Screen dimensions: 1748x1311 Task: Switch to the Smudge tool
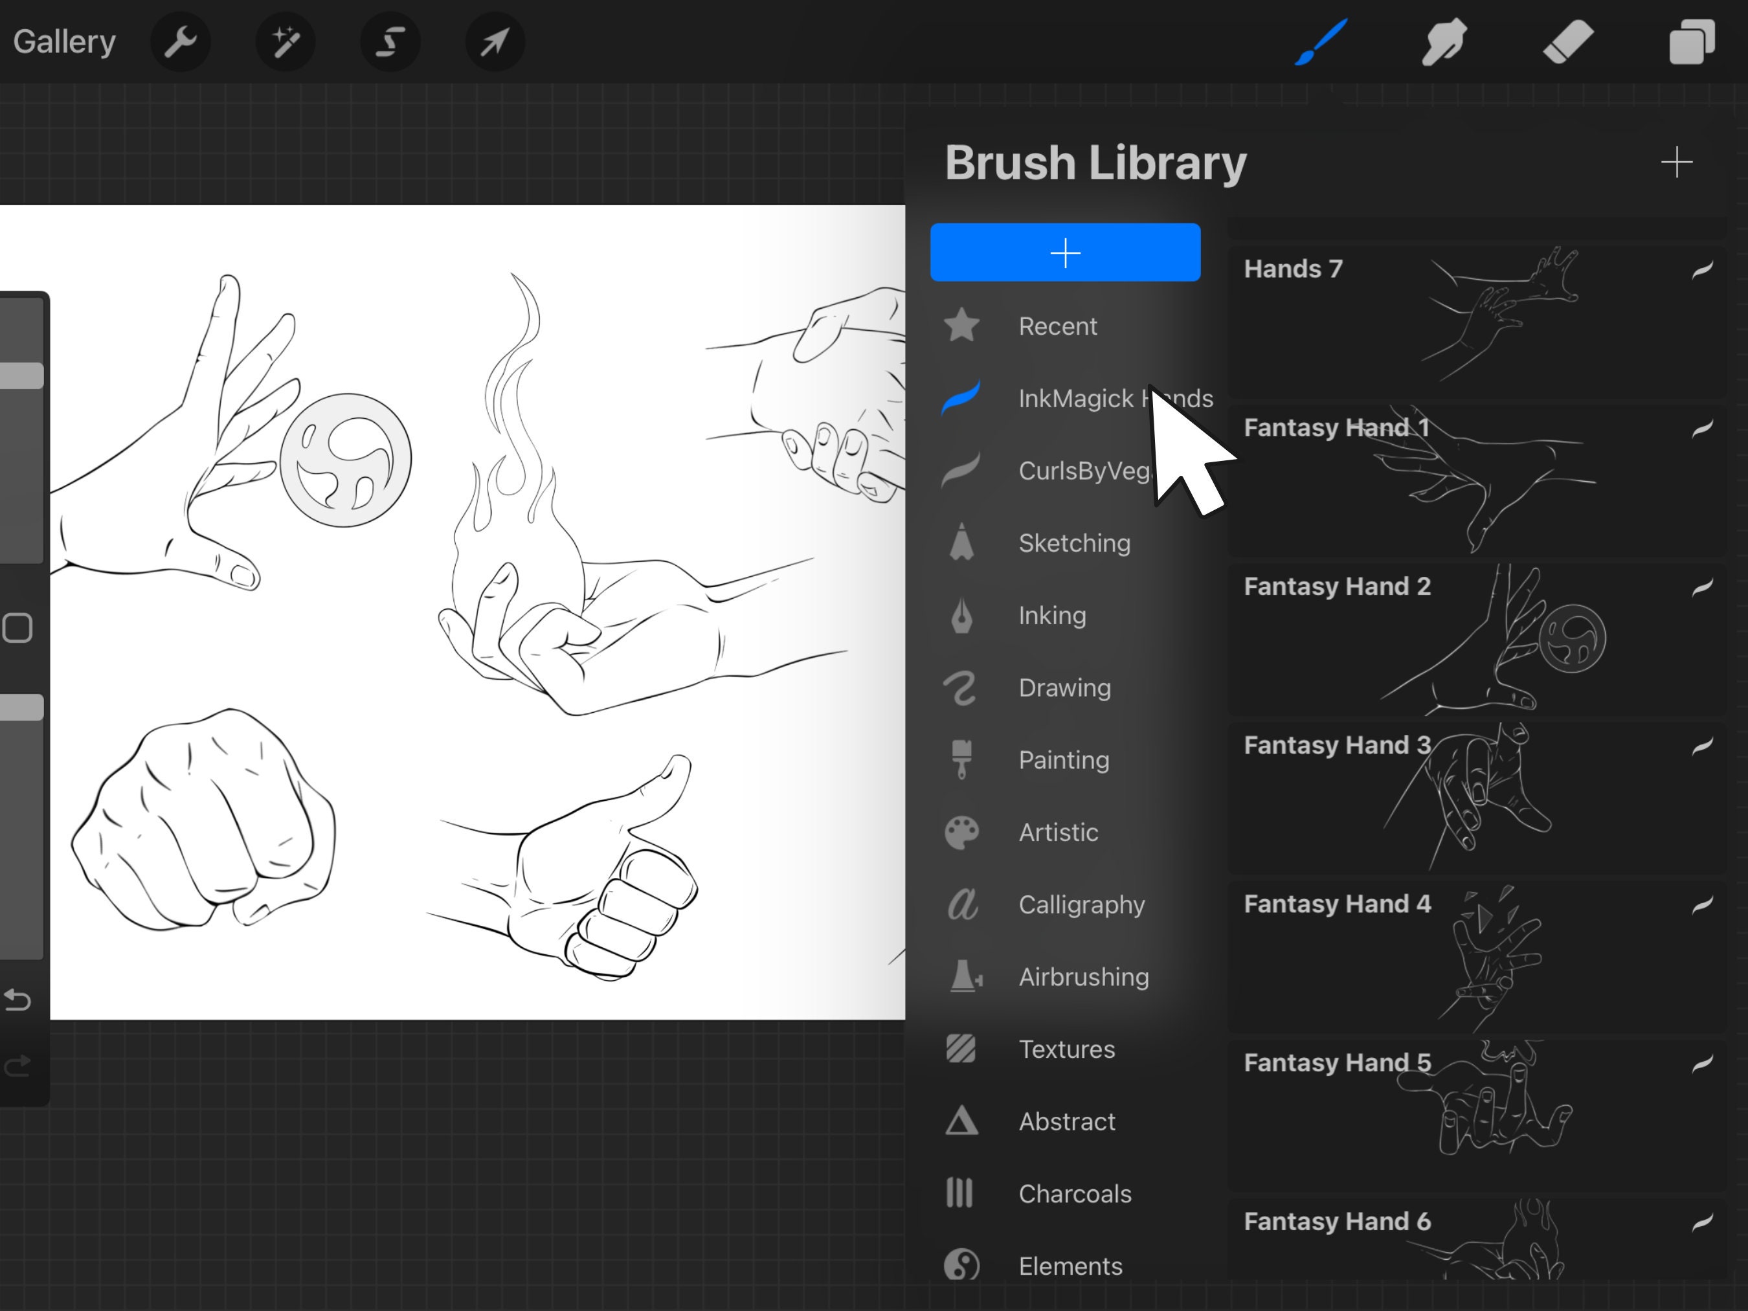tap(1443, 42)
